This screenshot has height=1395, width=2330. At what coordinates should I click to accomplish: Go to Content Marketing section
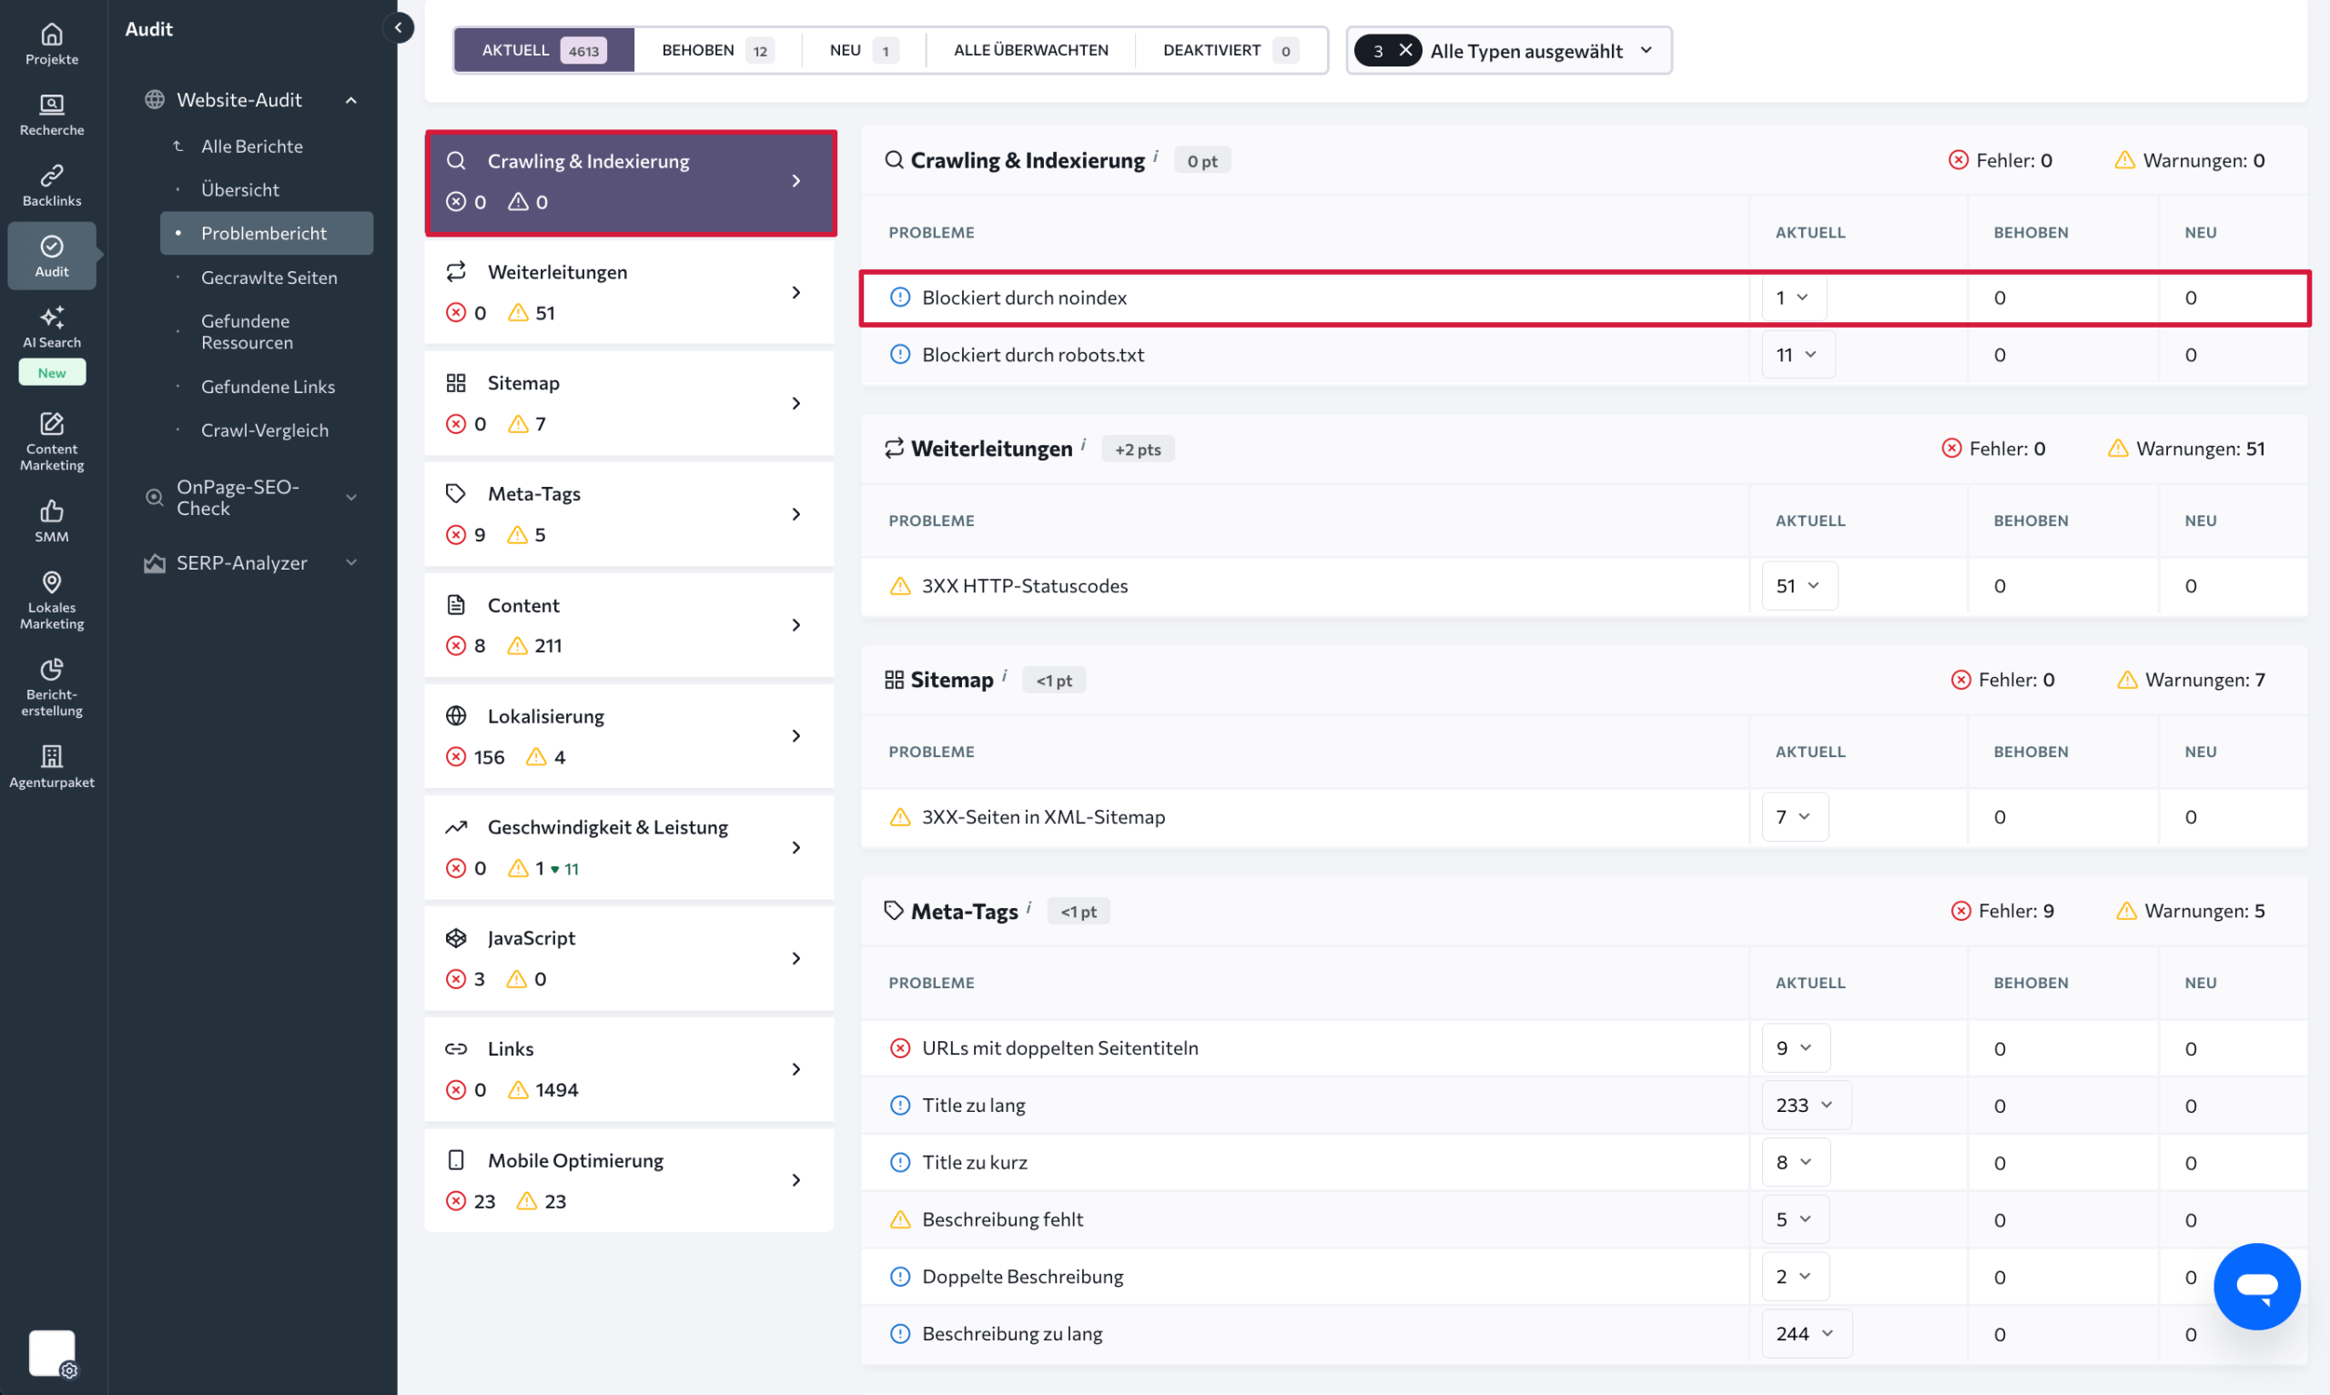(x=52, y=440)
